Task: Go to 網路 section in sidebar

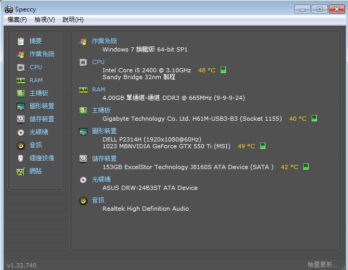Action: click(x=35, y=171)
